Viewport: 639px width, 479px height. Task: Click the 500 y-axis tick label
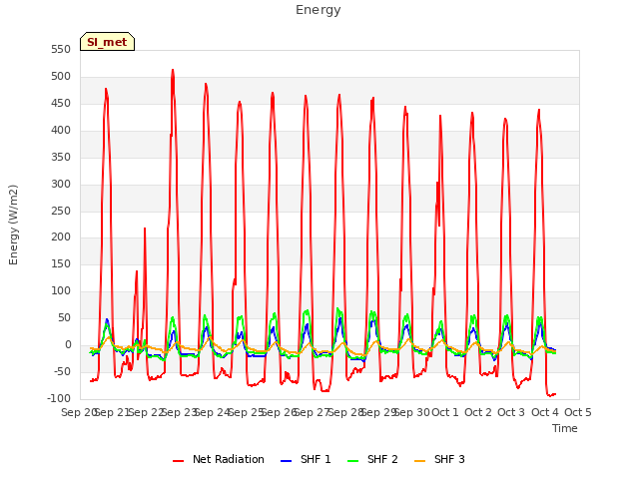(61, 77)
